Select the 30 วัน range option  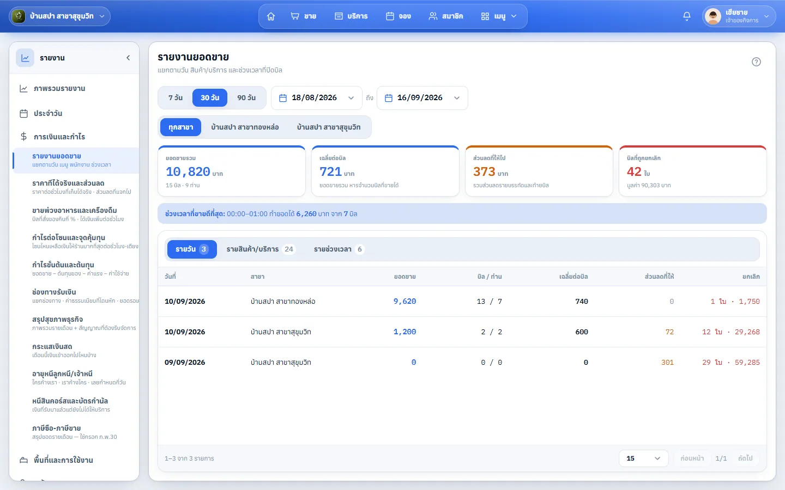click(210, 98)
